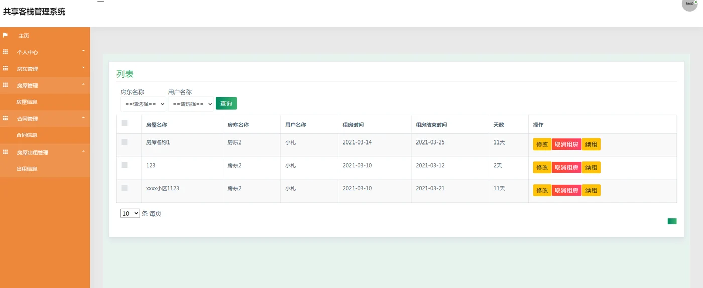The image size is (703, 288).
Task: Click the 租房结束时间 column header
Action: (x=431, y=125)
